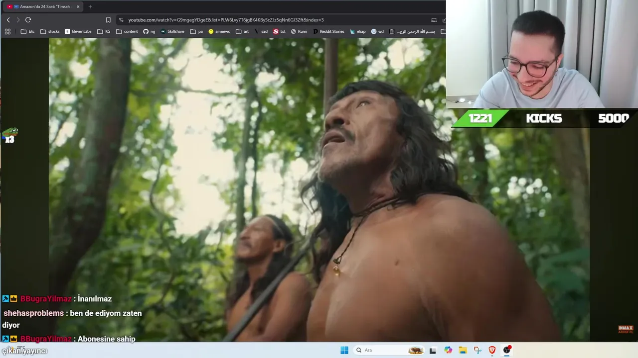638x358 pixels.
Task: Open the content bookmark folder
Action: 127,31
